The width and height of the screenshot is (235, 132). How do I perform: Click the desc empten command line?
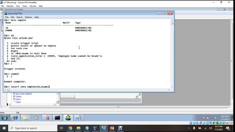pyautogui.click(x=15, y=20)
